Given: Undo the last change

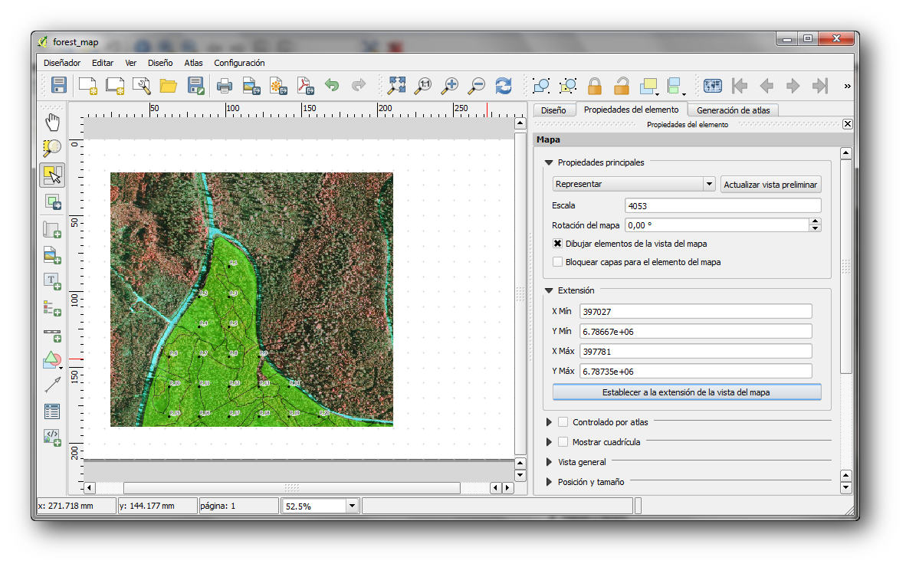Looking at the screenshot, I should (x=332, y=86).
